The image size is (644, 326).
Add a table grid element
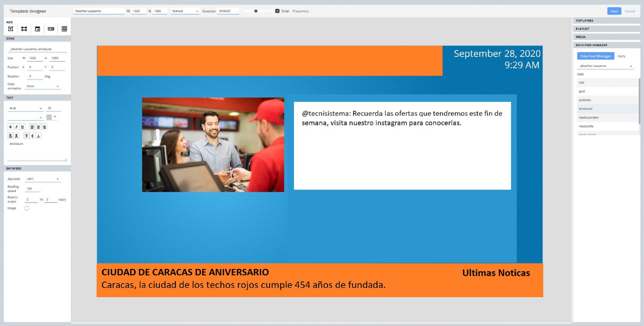64,29
